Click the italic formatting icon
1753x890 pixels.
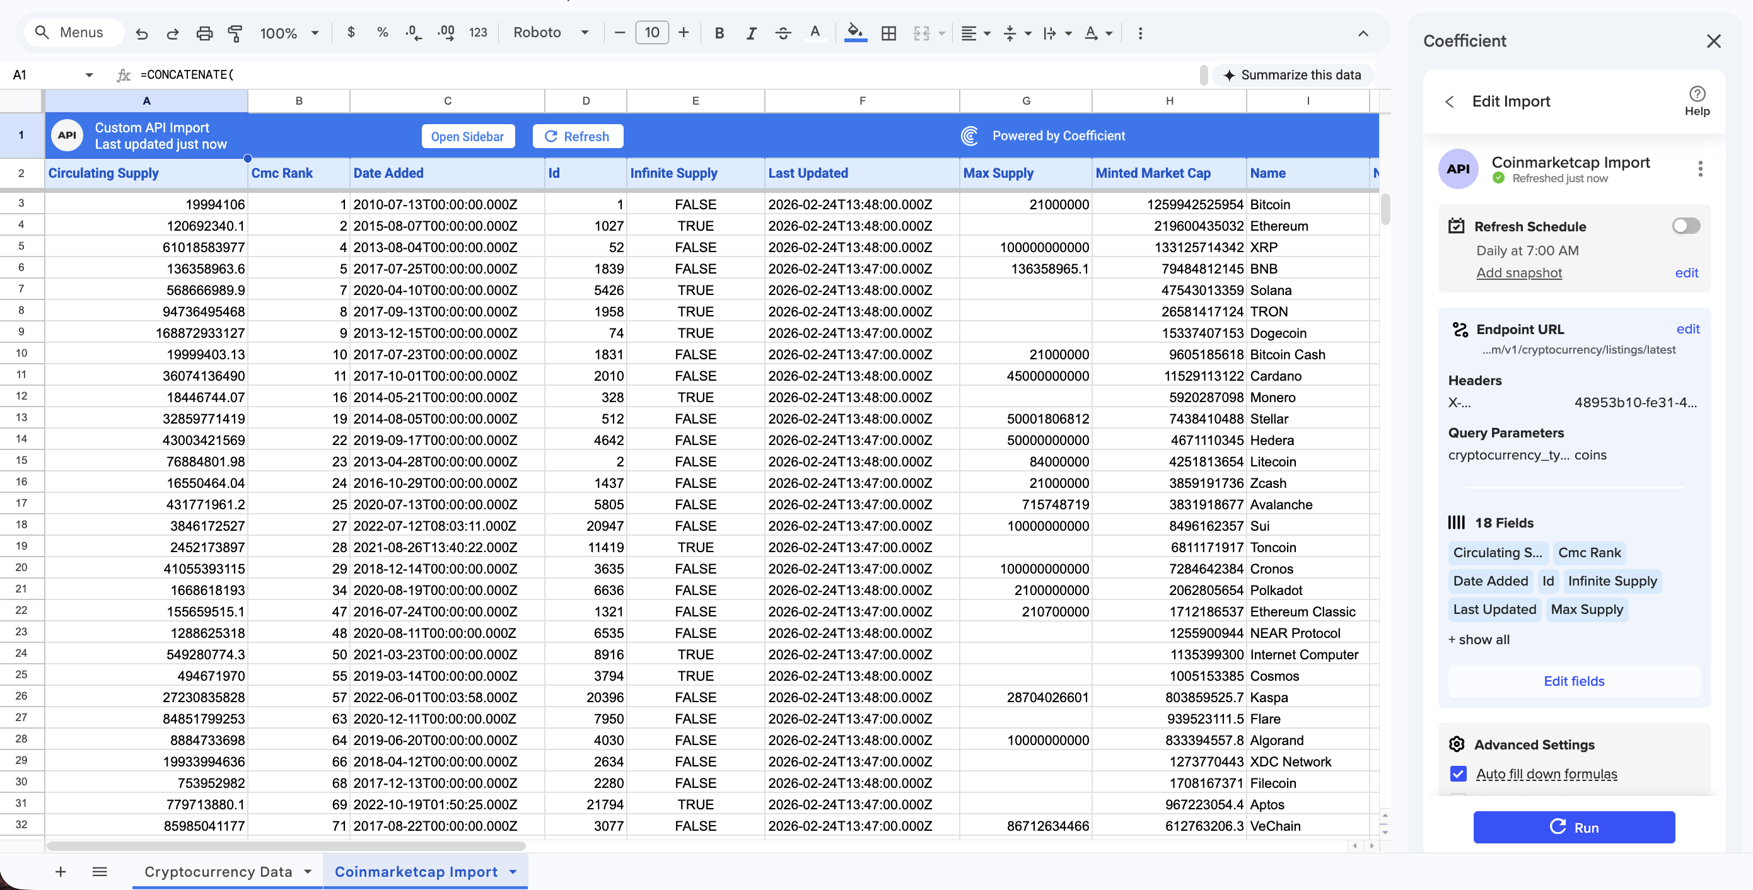pos(750,33)
